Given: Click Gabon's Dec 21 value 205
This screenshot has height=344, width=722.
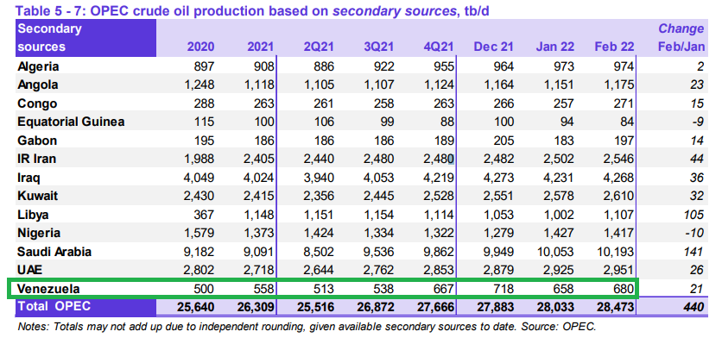Looking at the screenshot, I should click(x=503, y=141).
